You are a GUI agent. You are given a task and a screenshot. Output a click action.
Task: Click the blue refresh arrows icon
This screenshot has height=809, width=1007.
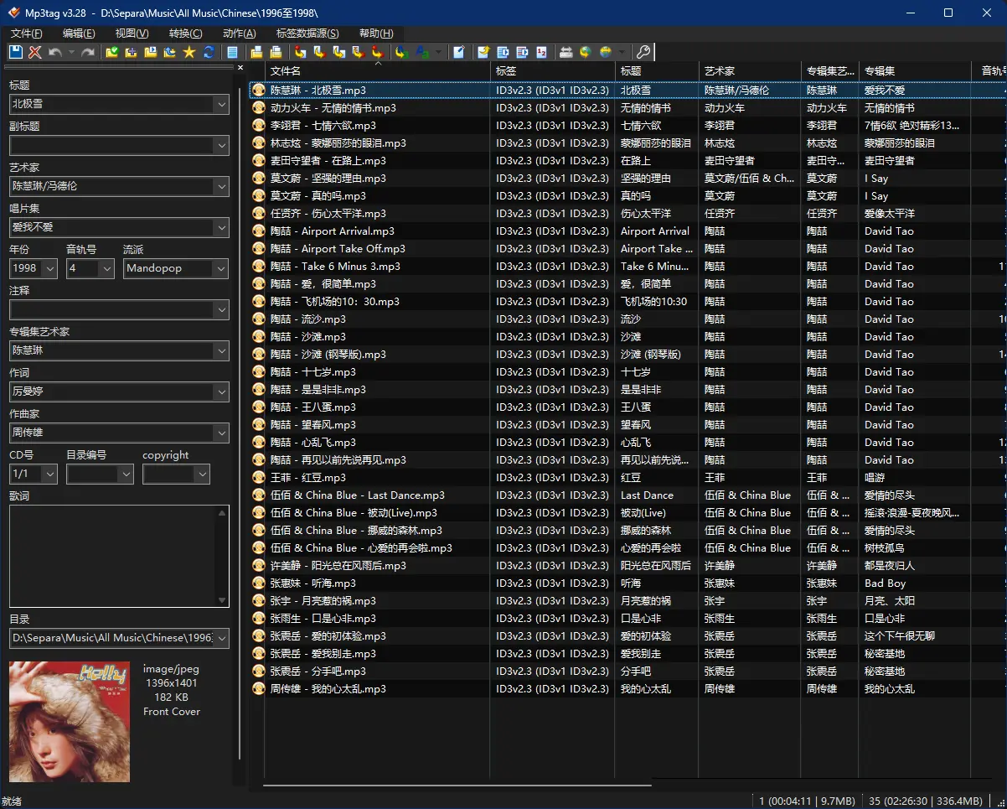tap(209, 52)
